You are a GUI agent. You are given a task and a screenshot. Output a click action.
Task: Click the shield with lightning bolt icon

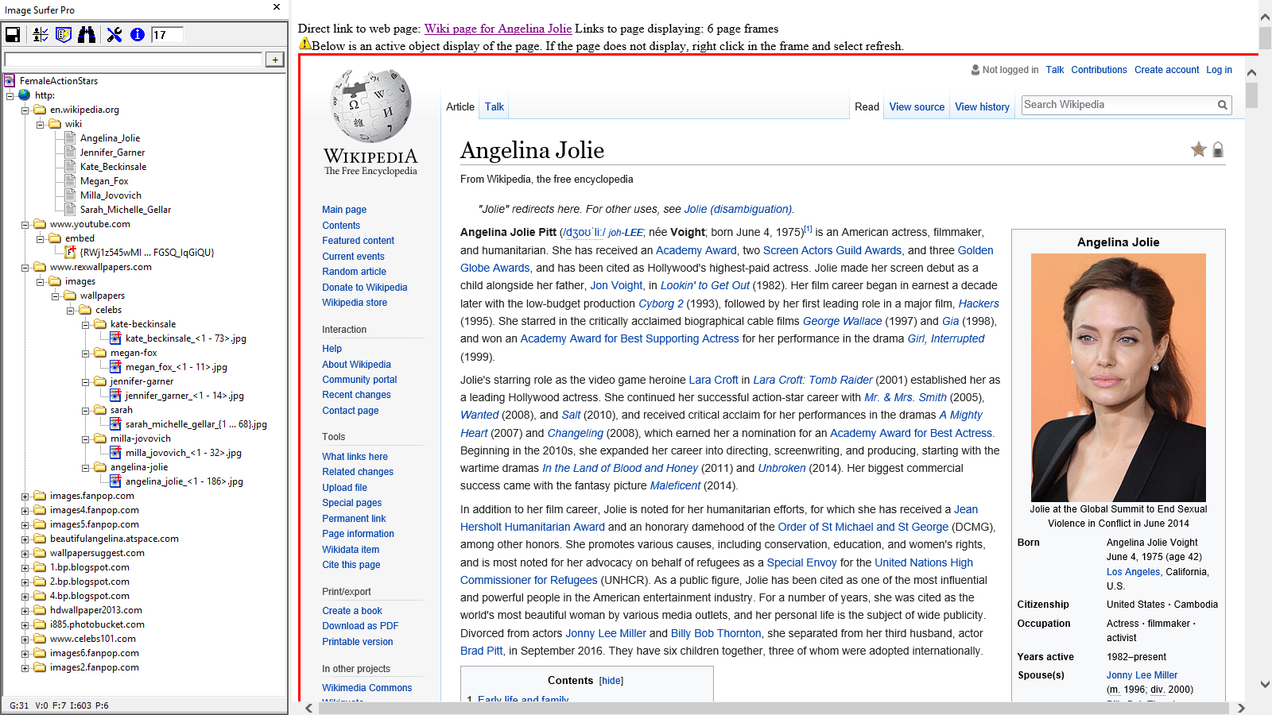point(64,34)
